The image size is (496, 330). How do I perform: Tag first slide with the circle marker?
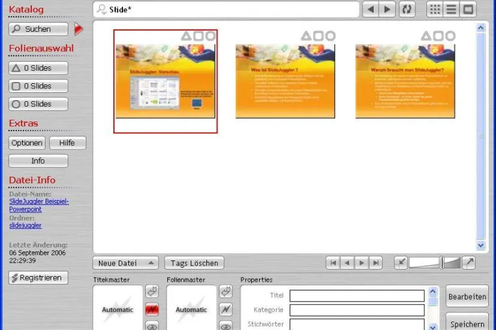pyautogui.click(x=210, y=36)
